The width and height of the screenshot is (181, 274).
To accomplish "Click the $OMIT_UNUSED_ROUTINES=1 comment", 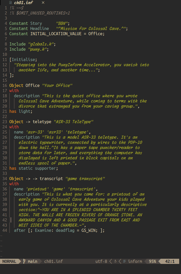I will [43, 13].
